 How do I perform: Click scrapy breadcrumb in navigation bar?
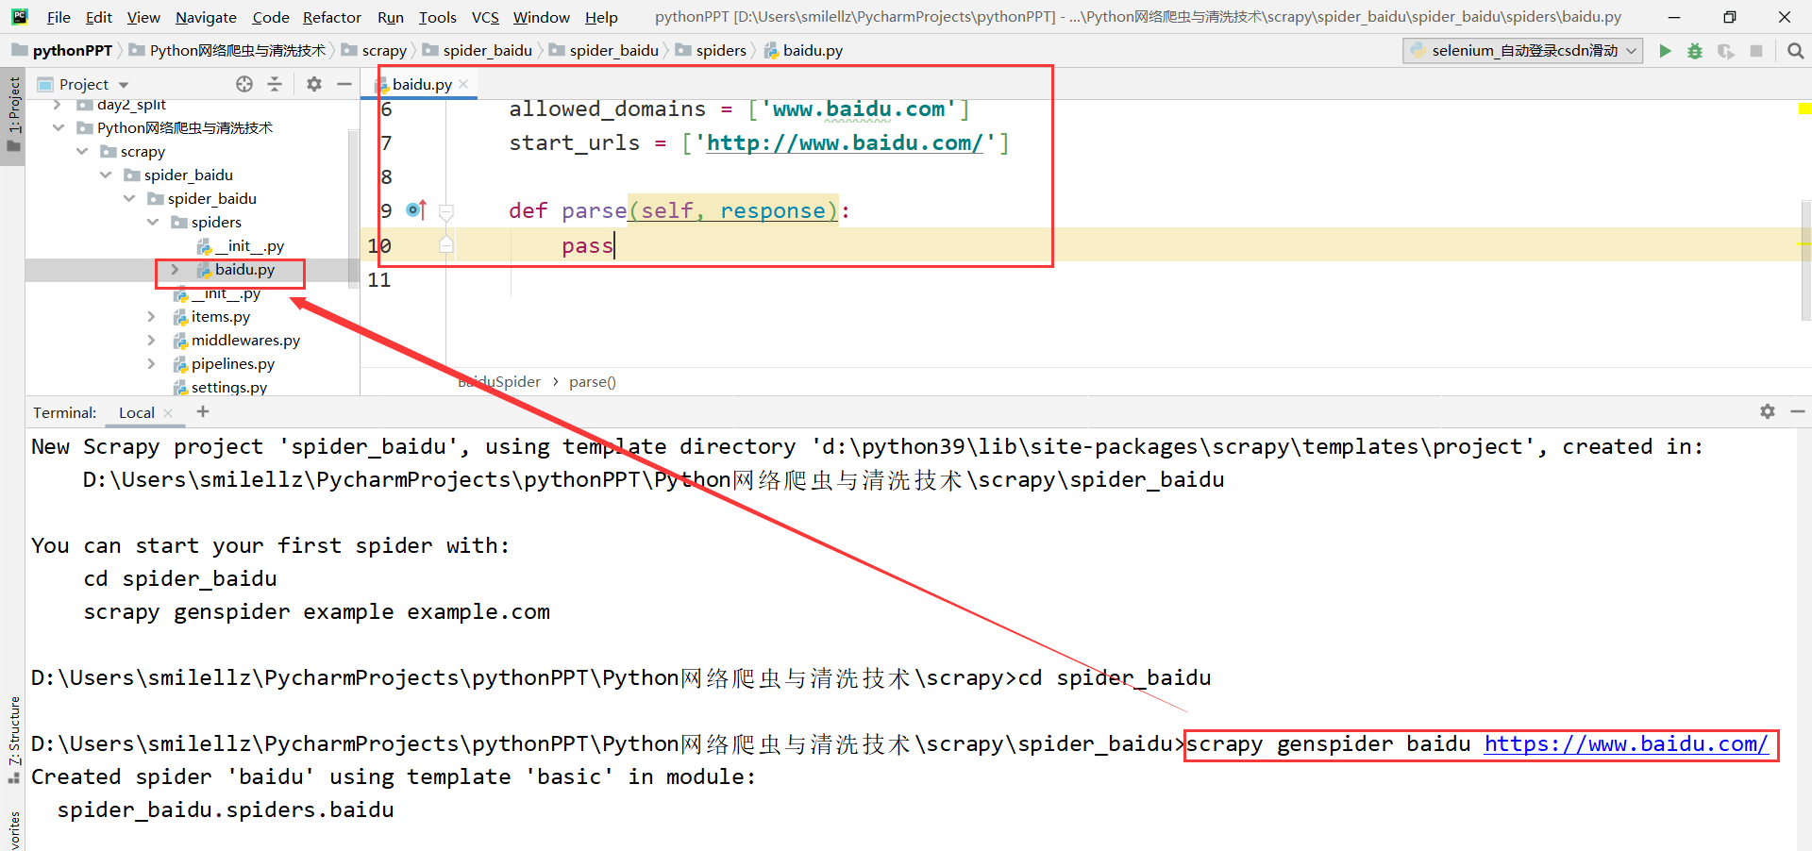pos(374,51)
